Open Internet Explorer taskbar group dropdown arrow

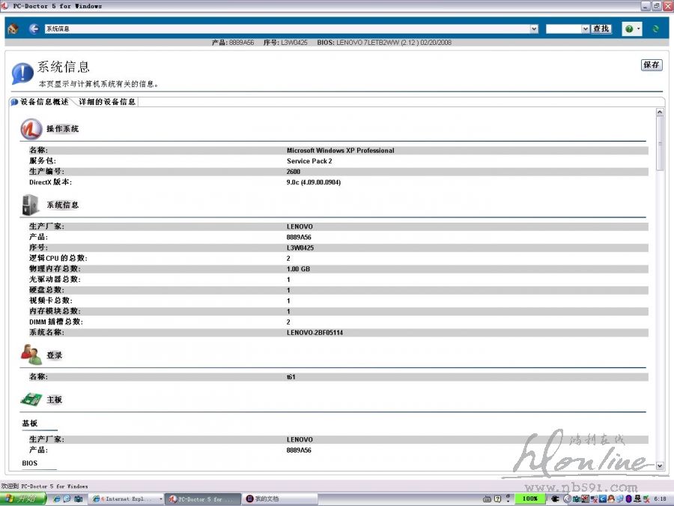point(161,499)
